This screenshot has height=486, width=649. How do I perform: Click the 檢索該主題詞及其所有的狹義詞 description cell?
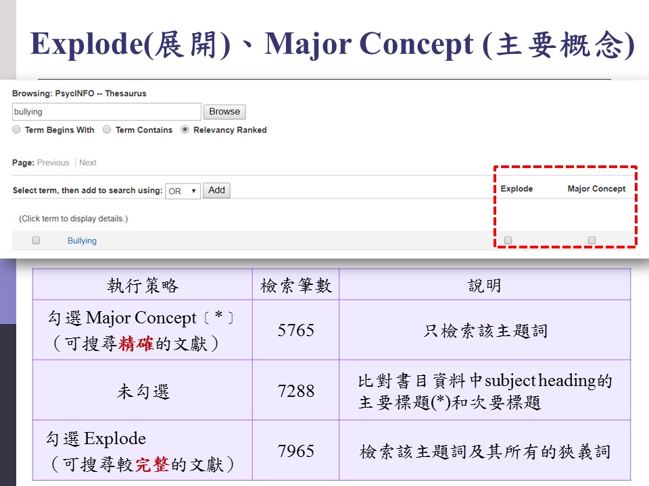tap(485, 450)
